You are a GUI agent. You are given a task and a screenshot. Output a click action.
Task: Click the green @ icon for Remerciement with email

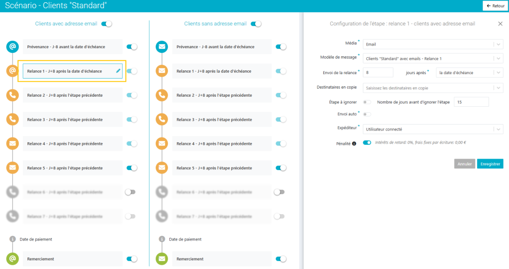(13, 259)
